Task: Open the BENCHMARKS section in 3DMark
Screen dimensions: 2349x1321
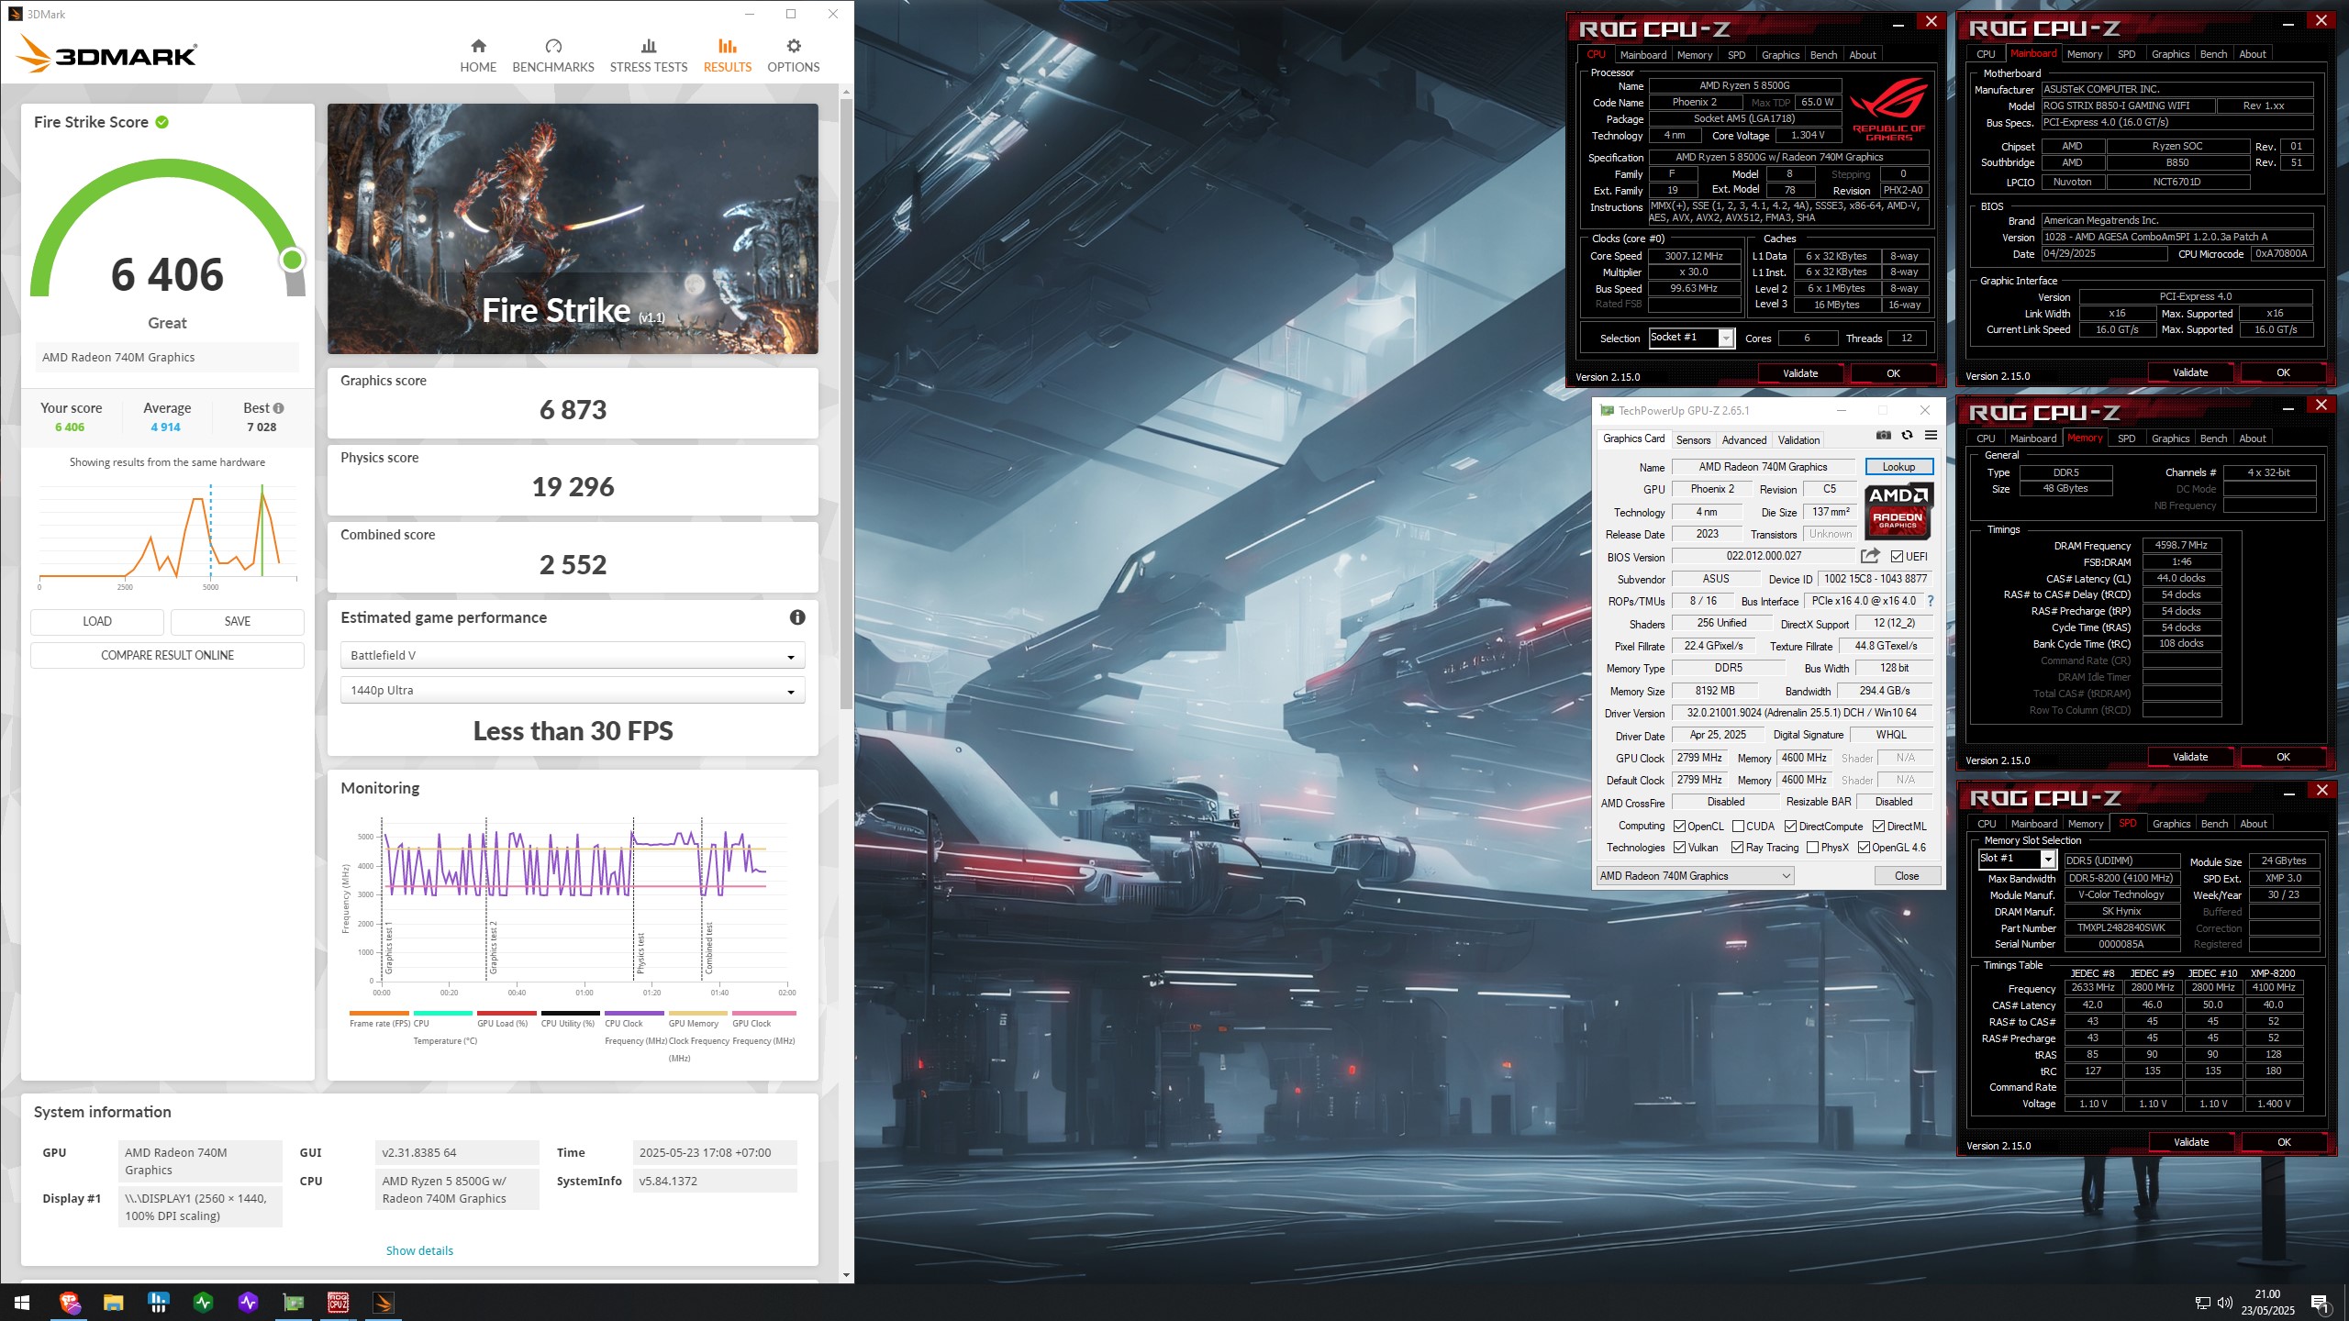Action: [x=553, y=56]
